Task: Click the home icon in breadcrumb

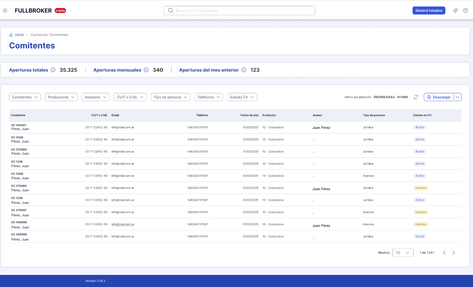Action: pyautogui.click(x=11, y=35)
